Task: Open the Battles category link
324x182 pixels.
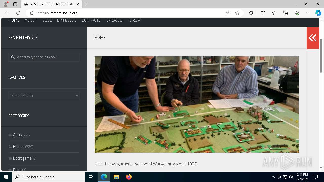Action: 19,147
